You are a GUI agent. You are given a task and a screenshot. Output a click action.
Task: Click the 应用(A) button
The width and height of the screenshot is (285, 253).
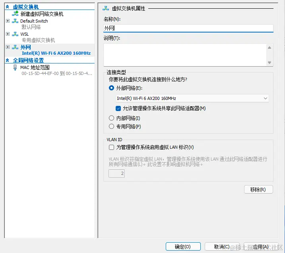pyautogui.click(x=261, y=247)
